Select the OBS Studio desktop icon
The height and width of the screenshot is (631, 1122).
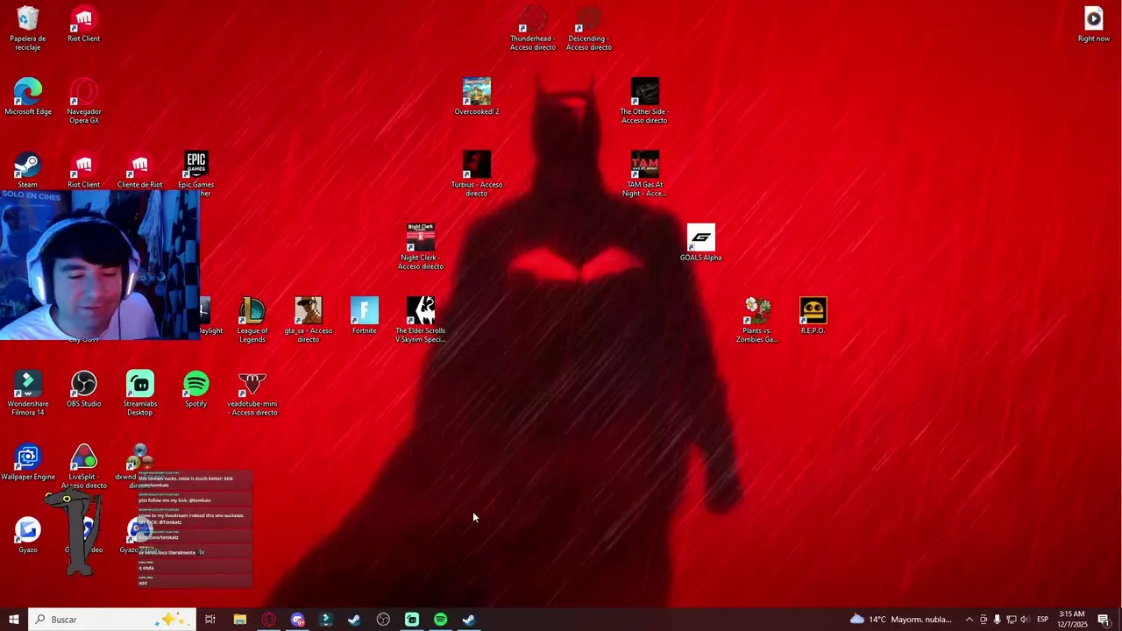pos(84,389)
